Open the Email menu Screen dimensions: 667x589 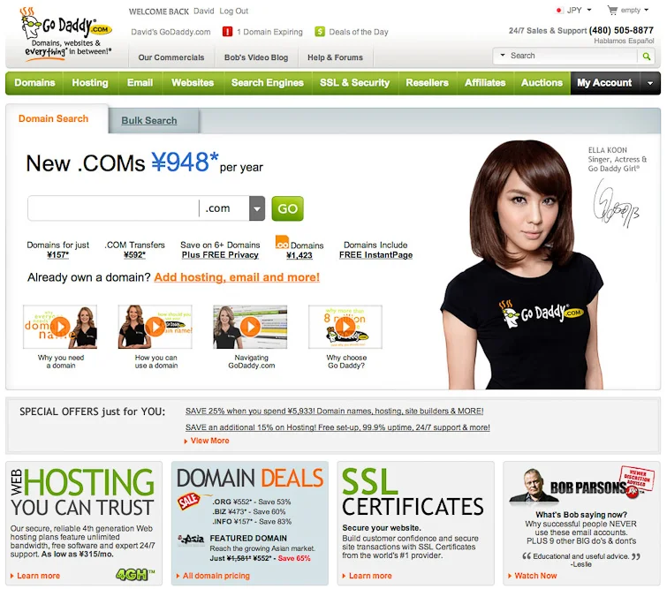(x=140, y=83)
